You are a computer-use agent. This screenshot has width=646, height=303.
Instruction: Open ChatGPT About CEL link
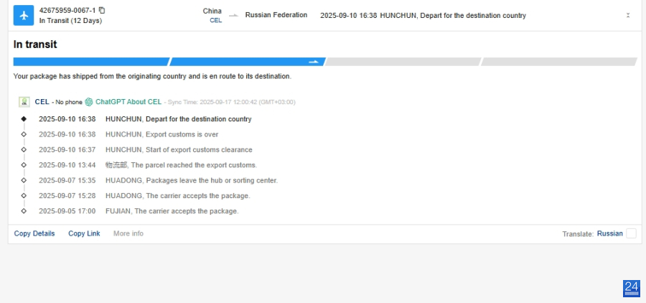(x=128, y=102)
